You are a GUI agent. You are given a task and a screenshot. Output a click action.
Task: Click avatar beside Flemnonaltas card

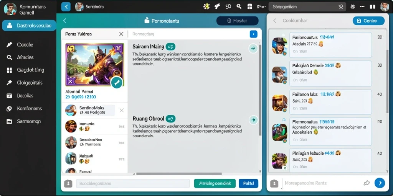pos(280,132)
